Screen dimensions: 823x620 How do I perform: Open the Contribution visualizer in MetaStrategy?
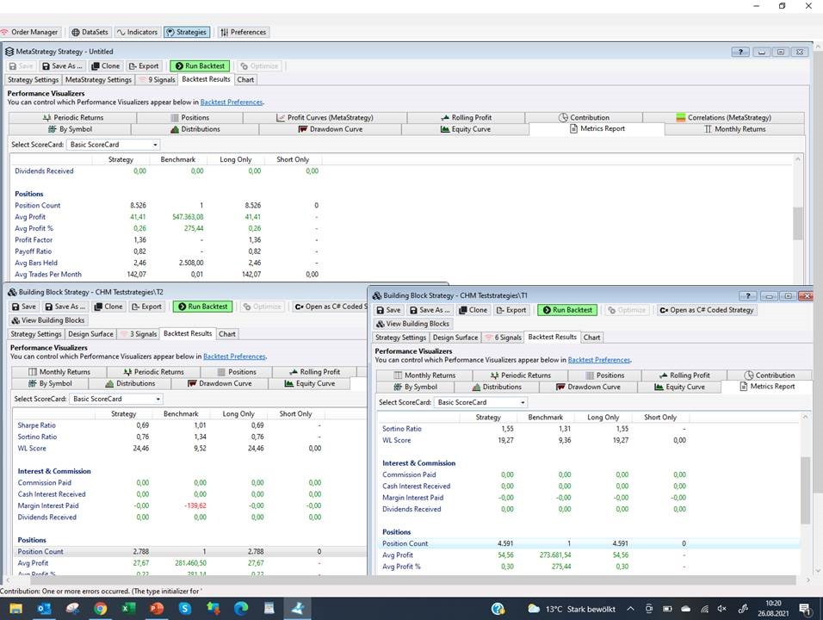[584, 117]
